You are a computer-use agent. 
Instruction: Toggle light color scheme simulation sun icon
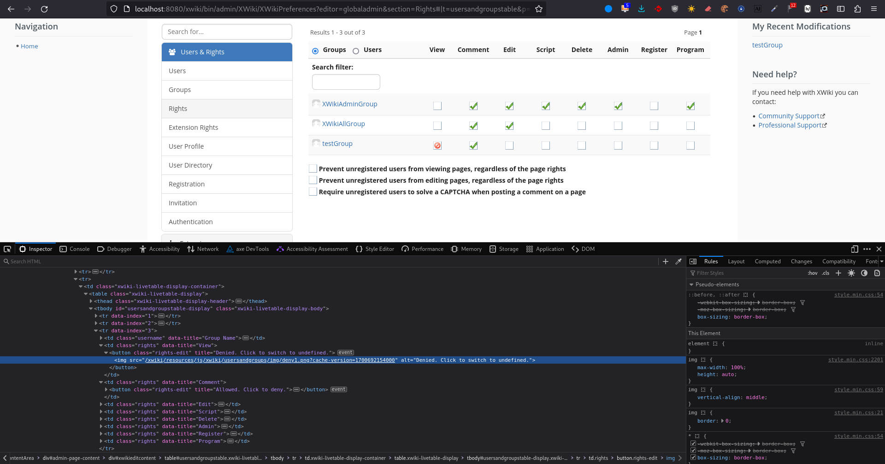point(851,273)
